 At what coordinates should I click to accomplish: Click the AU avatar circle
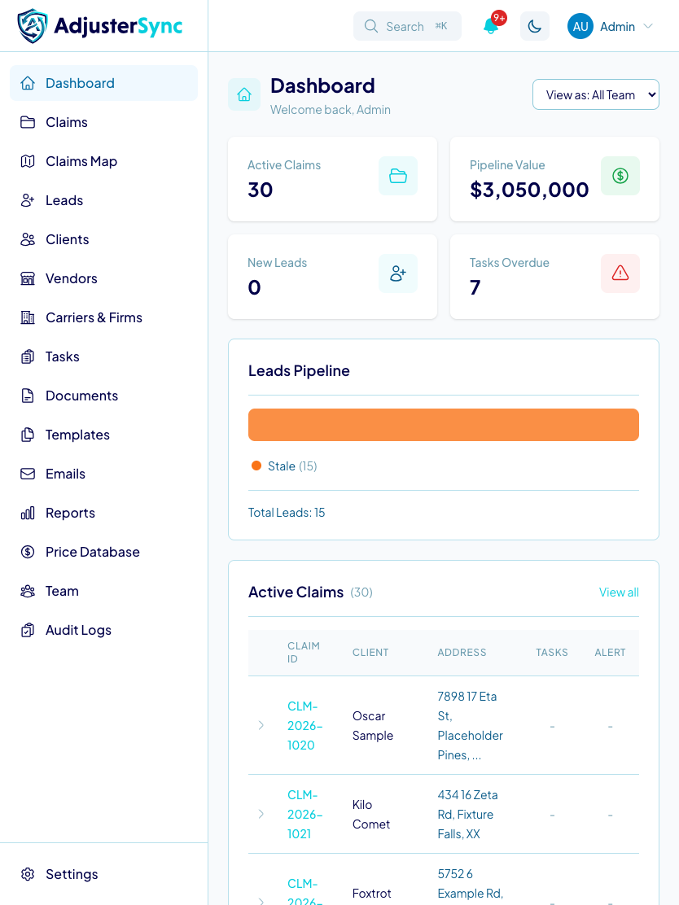(x=580, y=26)
